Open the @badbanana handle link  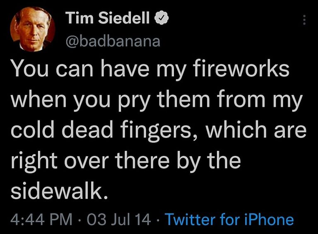113,41
